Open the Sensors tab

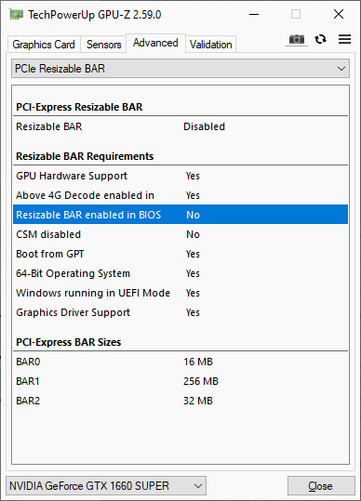(x=103, y=44)
